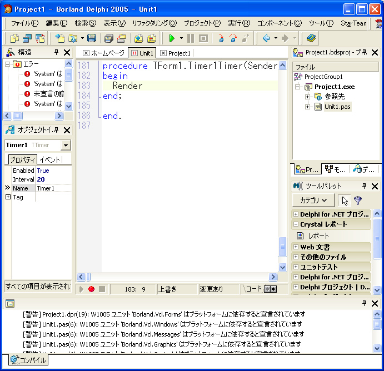Collapse the Crystal レポート category
Screen dimensions: 384x371
click(296, 224)
